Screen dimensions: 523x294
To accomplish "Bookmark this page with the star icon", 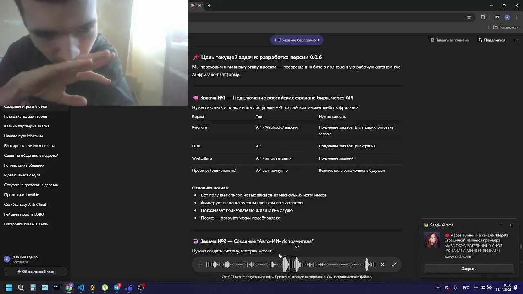I will click(x=469, y=17).
